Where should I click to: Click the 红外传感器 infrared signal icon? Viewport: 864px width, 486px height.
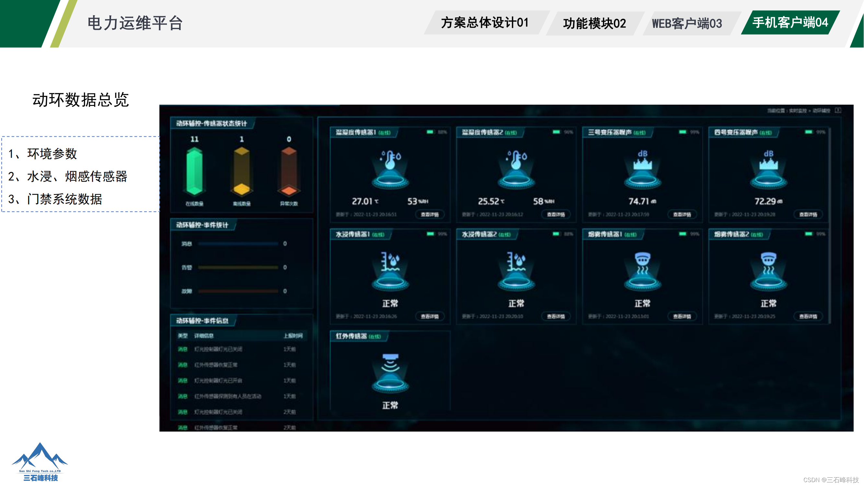point(390,364)
